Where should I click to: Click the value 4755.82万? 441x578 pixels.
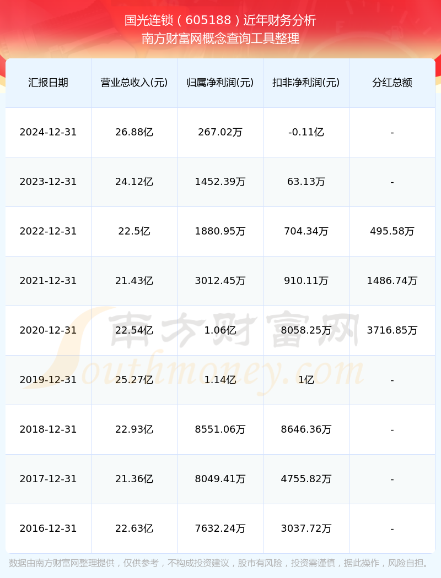click(x=306, y=479)
